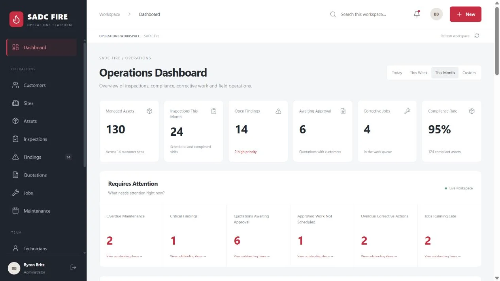This screenshot has width=500, height=281.
Task: Click the Managed Assets 130 card
Action: [x=129, y=131]
